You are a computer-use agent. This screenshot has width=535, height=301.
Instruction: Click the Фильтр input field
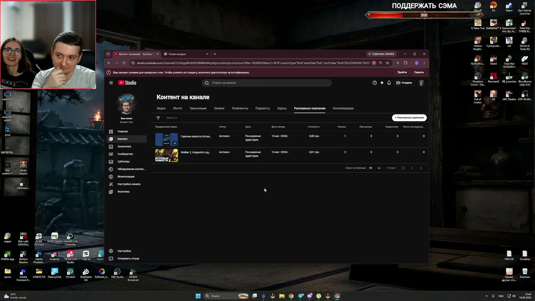172,118
